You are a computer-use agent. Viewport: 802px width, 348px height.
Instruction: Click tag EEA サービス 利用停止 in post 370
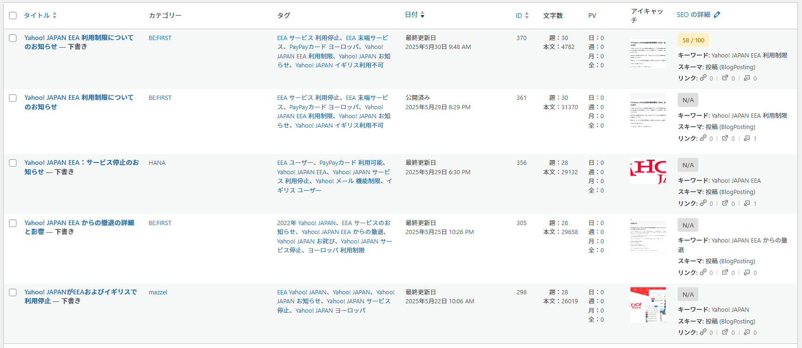309,38
